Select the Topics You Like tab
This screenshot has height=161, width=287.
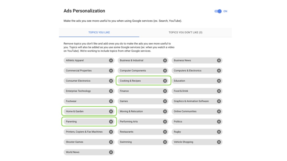(99, 32)
